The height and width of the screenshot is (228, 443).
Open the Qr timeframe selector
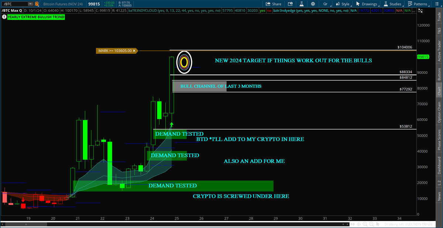(x=325, y=4)
